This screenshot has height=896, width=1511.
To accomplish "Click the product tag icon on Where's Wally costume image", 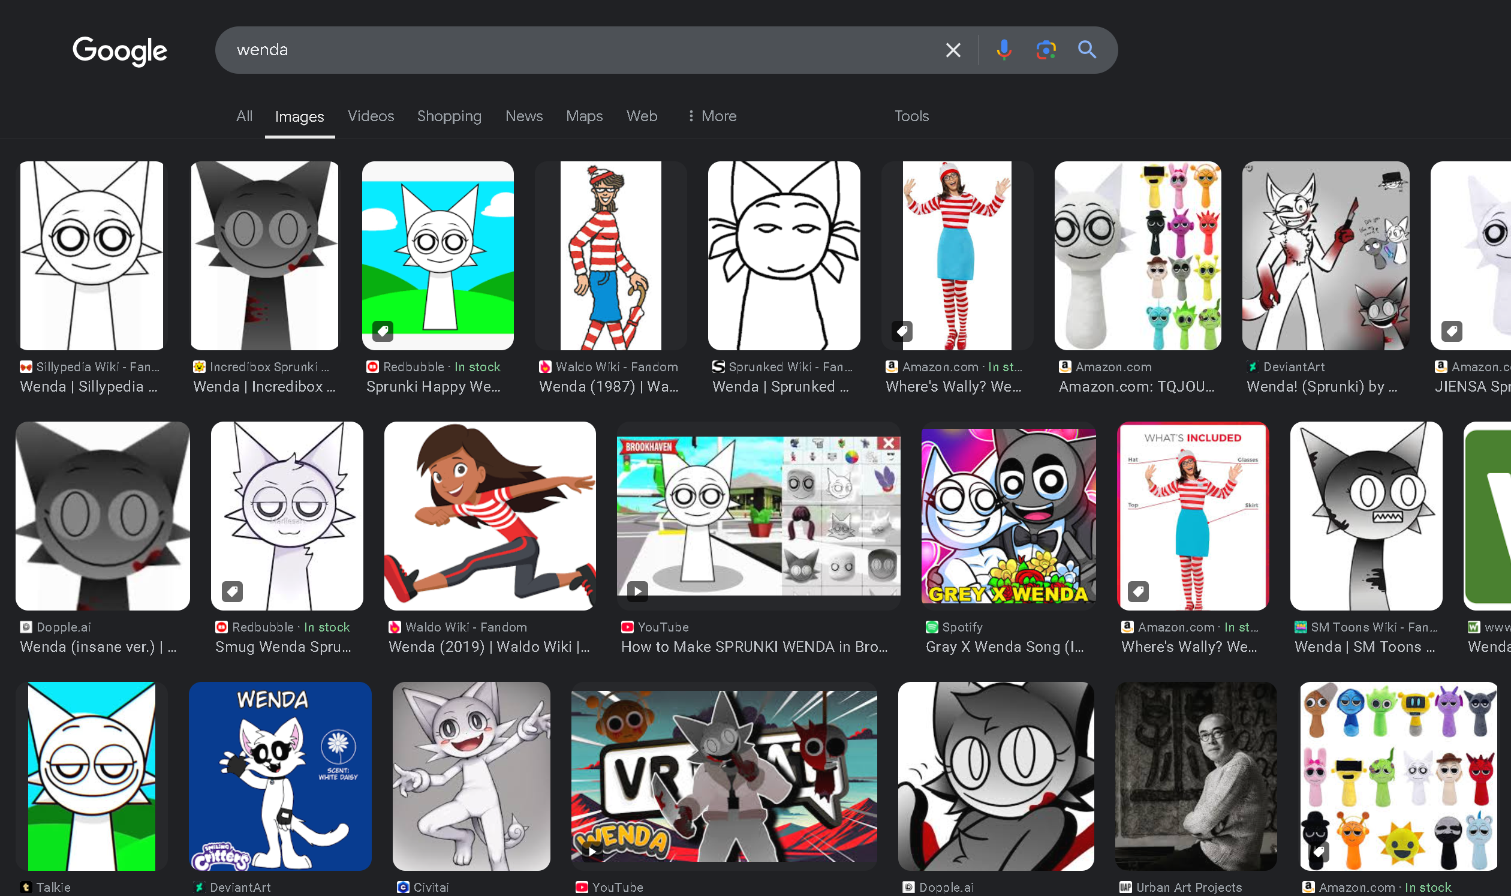I will (x=901, y=331).
